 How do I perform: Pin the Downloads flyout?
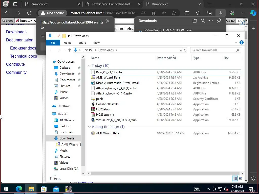click(x=219, y=21)
